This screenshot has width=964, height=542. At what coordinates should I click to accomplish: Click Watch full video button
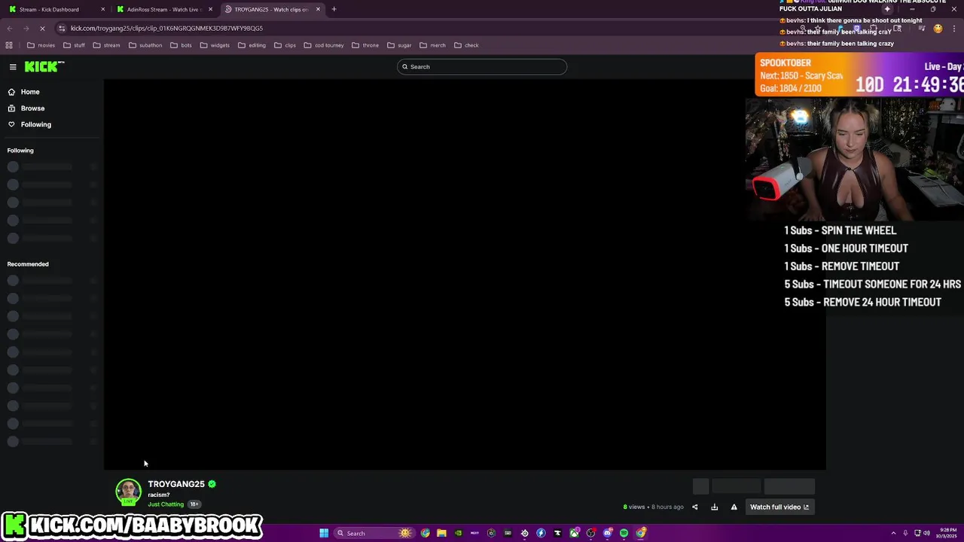(779, 507)
